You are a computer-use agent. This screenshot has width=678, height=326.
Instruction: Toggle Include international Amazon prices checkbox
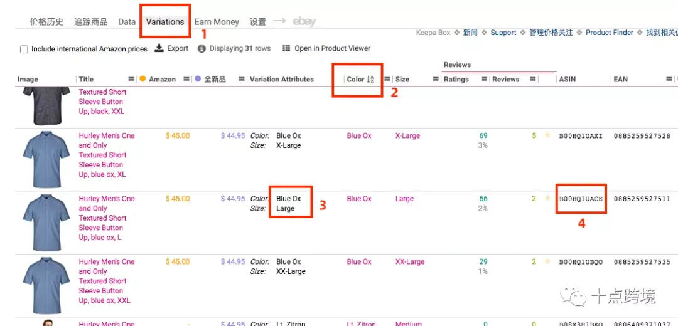coord(24,50)
